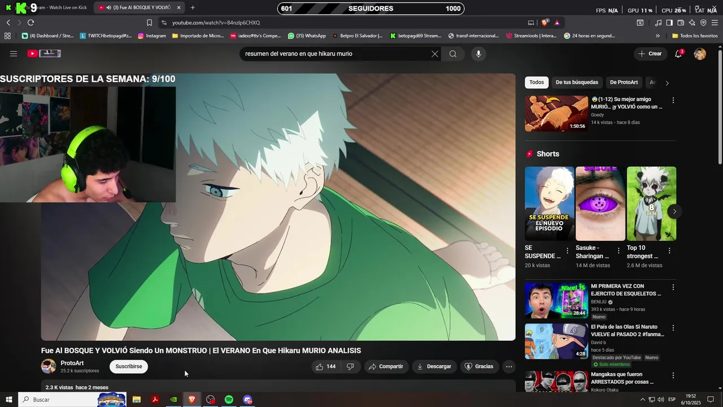Subscribe to ProtoArt with Suscribirse

click(x=129, y=366)
